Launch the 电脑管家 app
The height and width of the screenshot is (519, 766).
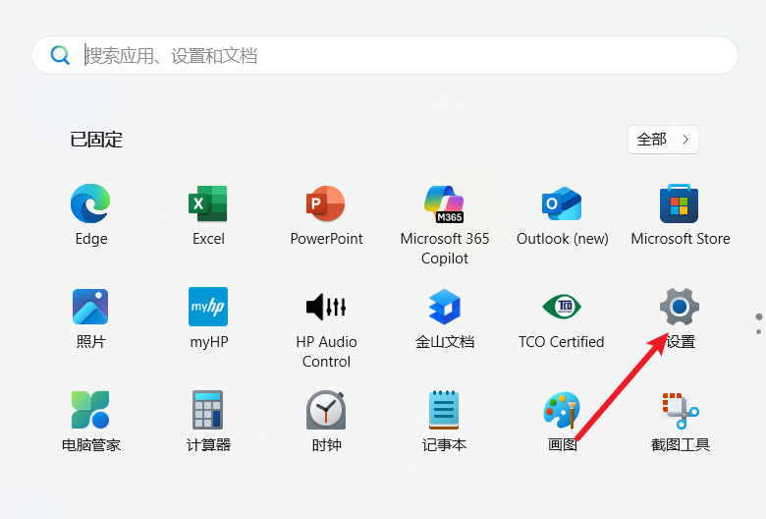(x=90, y=410)
